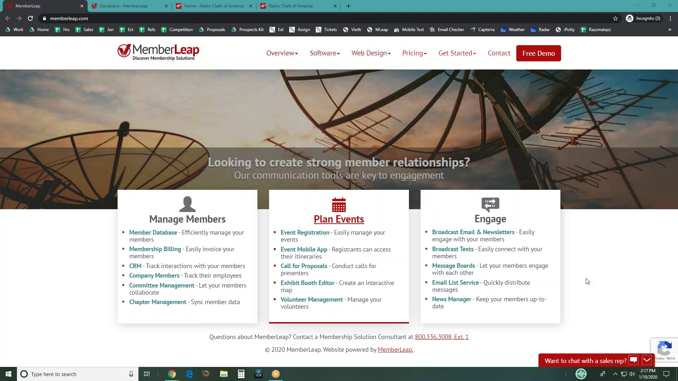Expand the Get Started dropdown menu
Image resolution: width=678 pixels, height=381 pixels.
pos(457,53)
